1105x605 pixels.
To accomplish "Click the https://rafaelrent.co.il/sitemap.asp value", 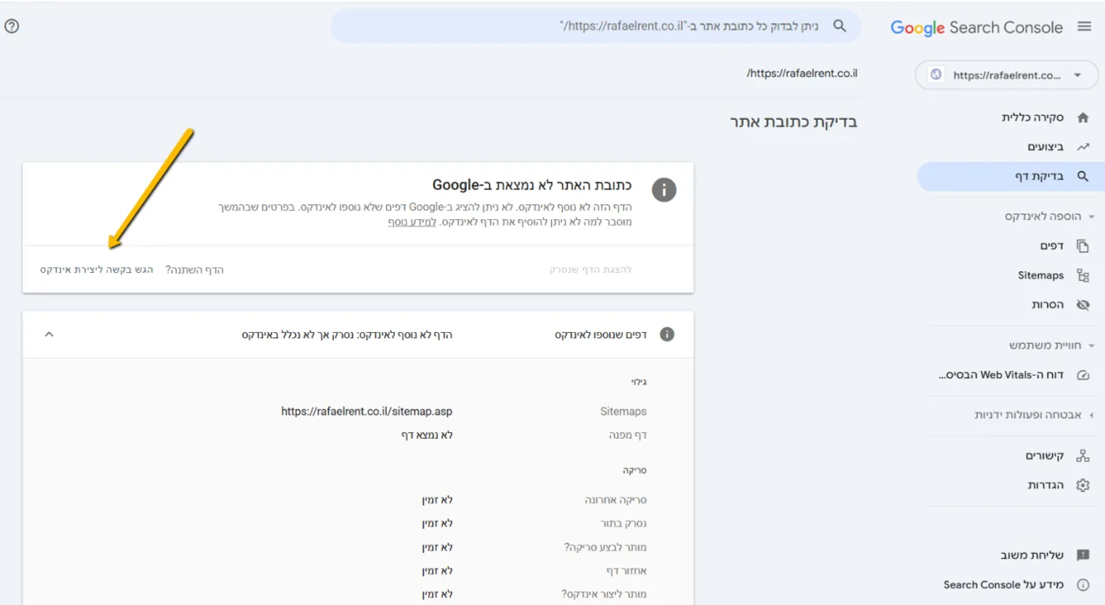I will point(367,412).
